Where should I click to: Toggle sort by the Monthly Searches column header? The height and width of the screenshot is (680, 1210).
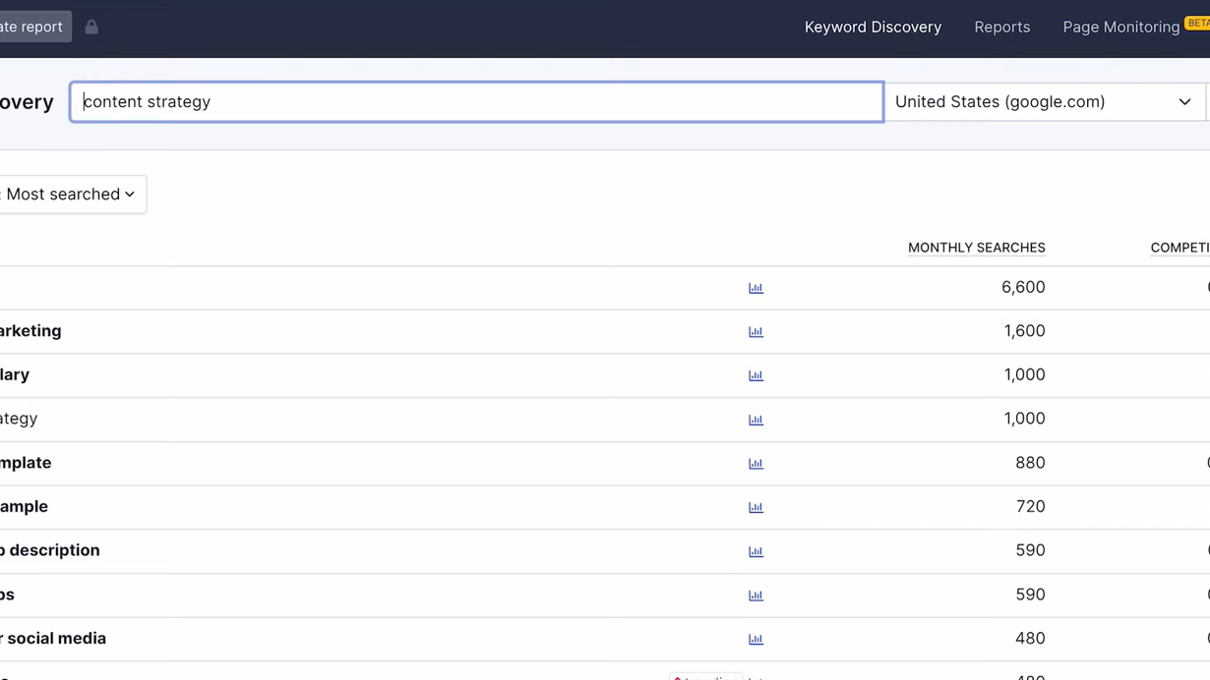point(976,248)
